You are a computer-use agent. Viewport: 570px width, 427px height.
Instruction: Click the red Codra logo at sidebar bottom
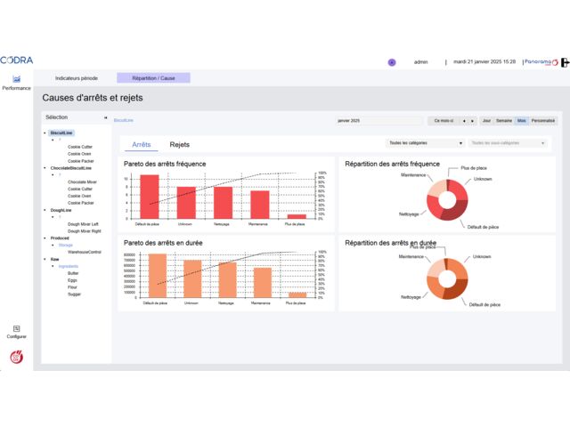[x=16, y=358]
